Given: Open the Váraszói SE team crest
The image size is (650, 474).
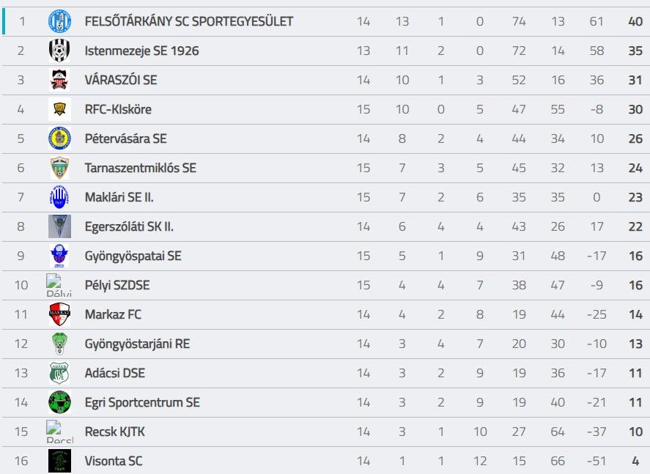Looking at the screenshot, I should tap(59, 80).
